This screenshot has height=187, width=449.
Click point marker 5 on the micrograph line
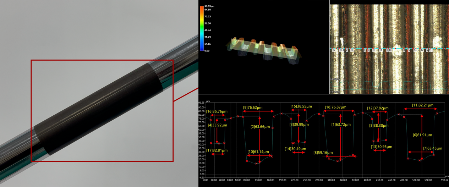(409, 50)
